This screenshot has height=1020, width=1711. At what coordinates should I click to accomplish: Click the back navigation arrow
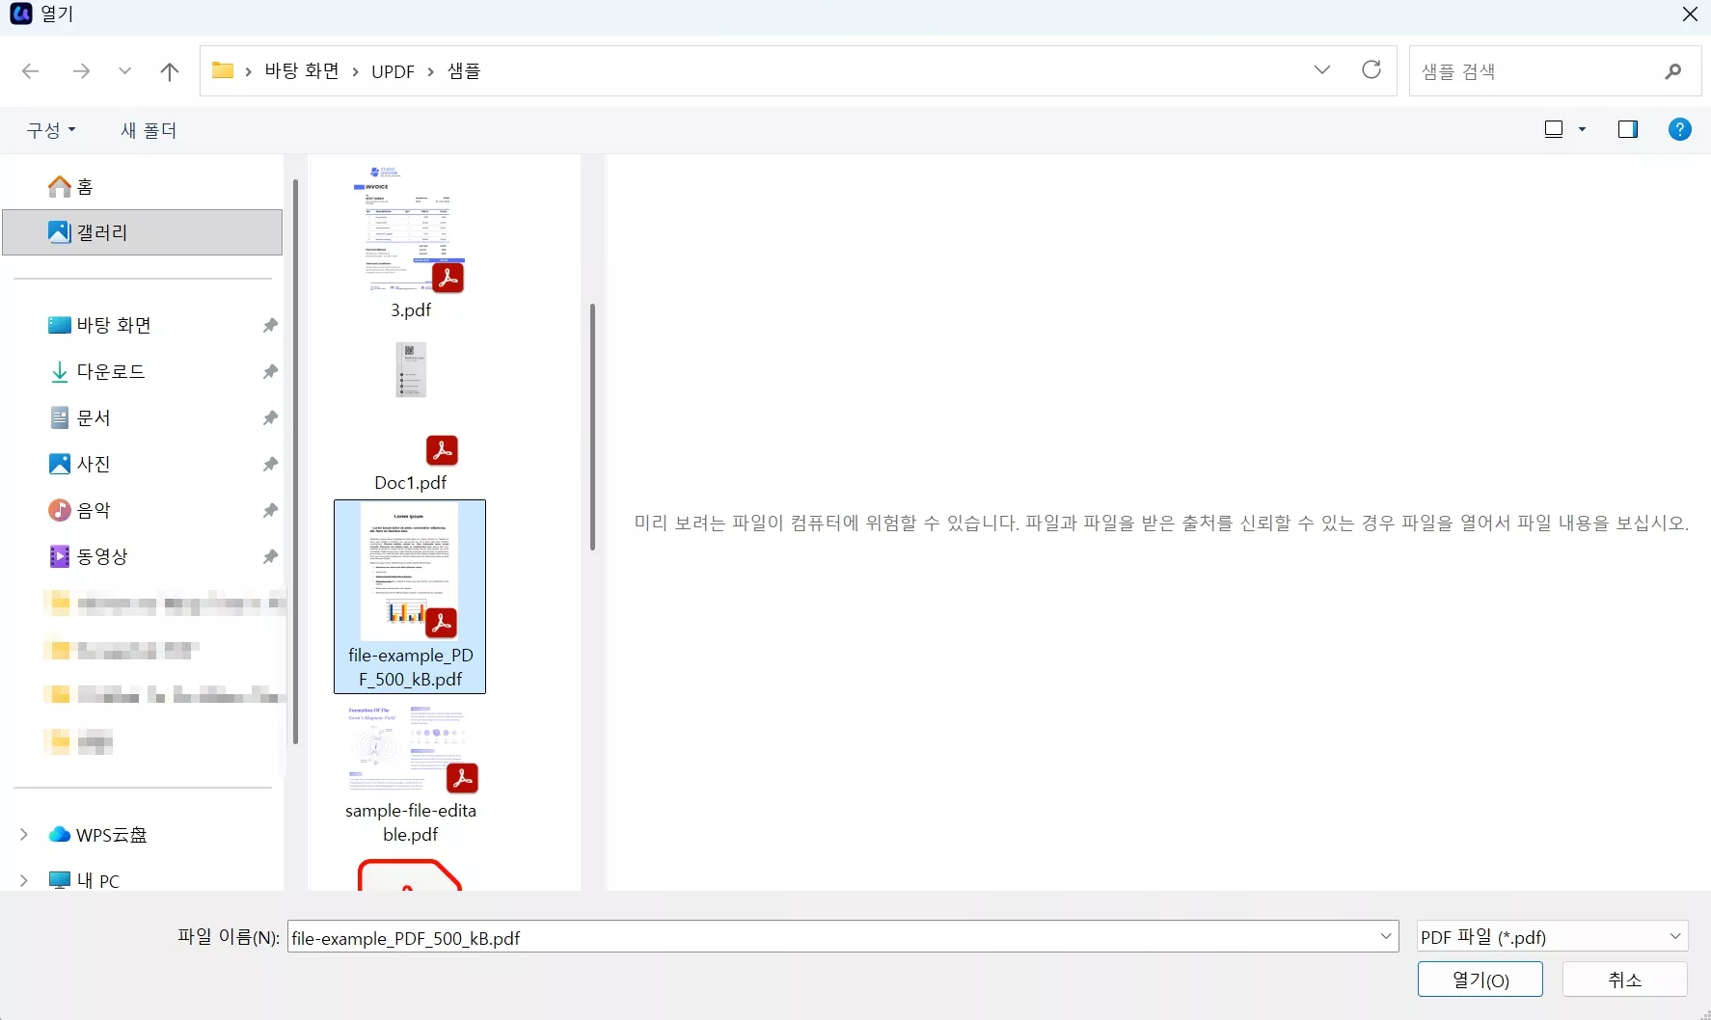coord(30,71)
